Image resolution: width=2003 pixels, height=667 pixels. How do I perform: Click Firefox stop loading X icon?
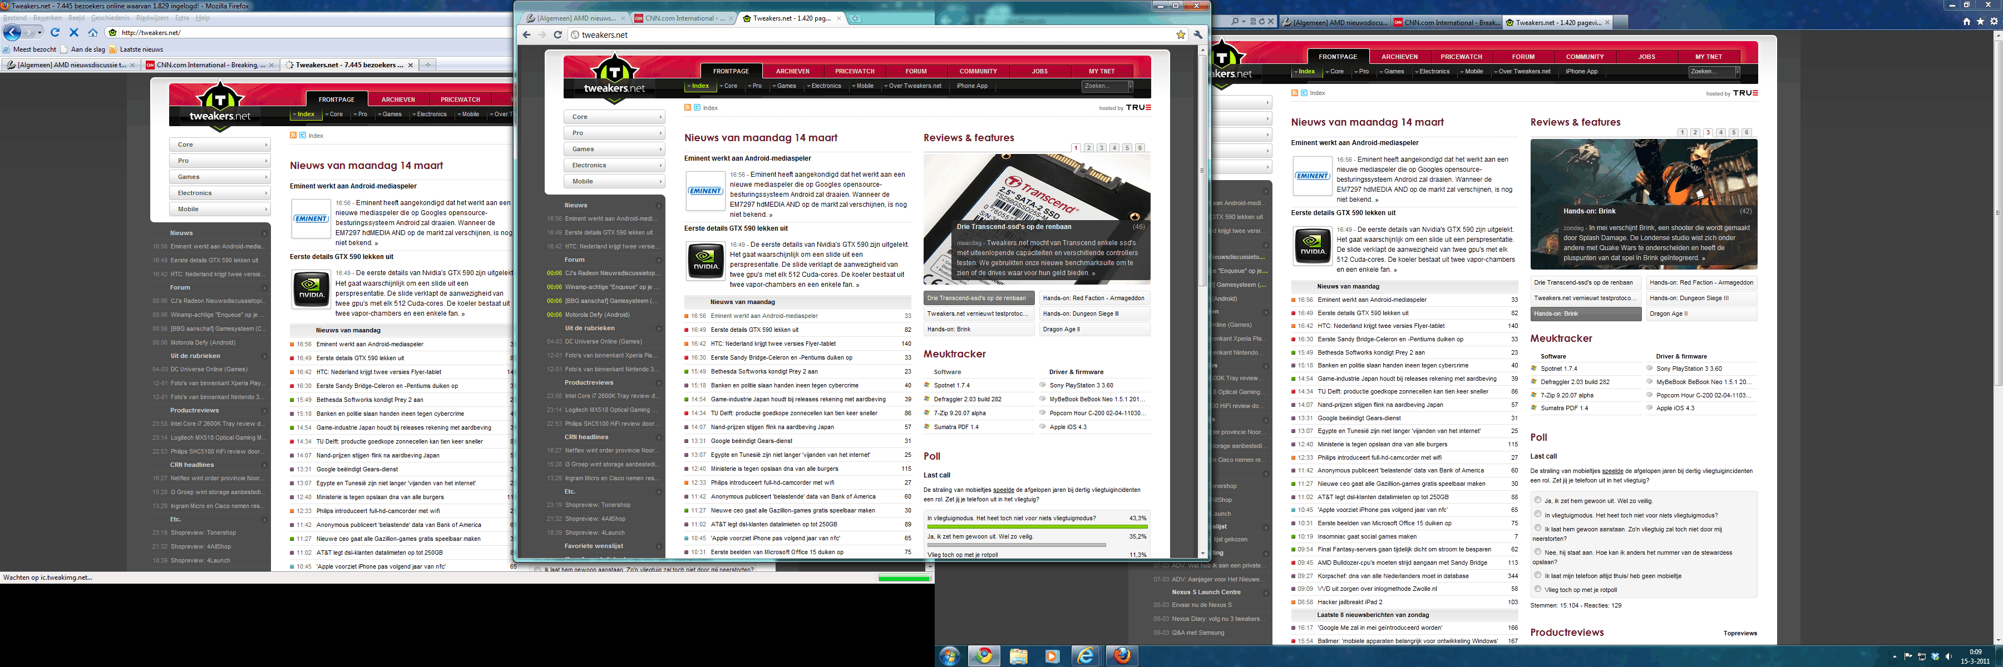(x=74, y=33)
